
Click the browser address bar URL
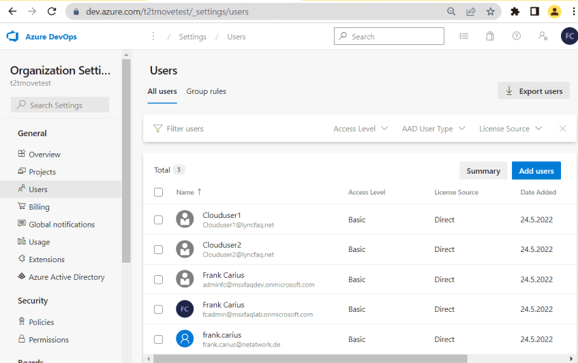point(168,12)
